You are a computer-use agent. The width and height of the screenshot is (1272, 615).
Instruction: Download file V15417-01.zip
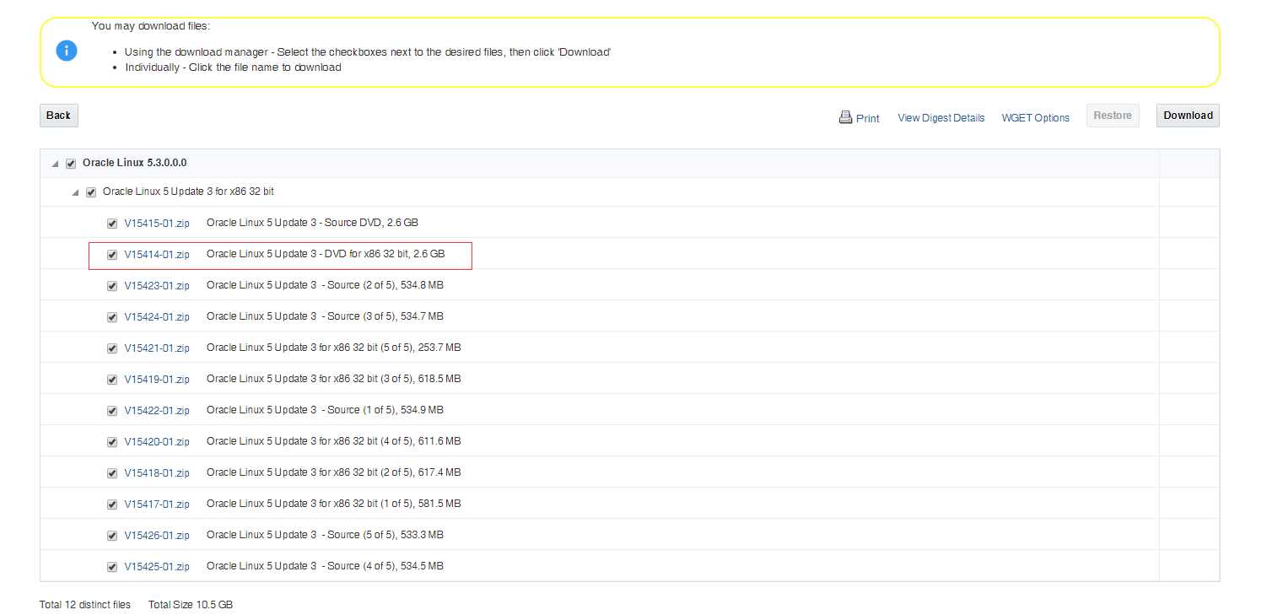[x=157, y=504]
